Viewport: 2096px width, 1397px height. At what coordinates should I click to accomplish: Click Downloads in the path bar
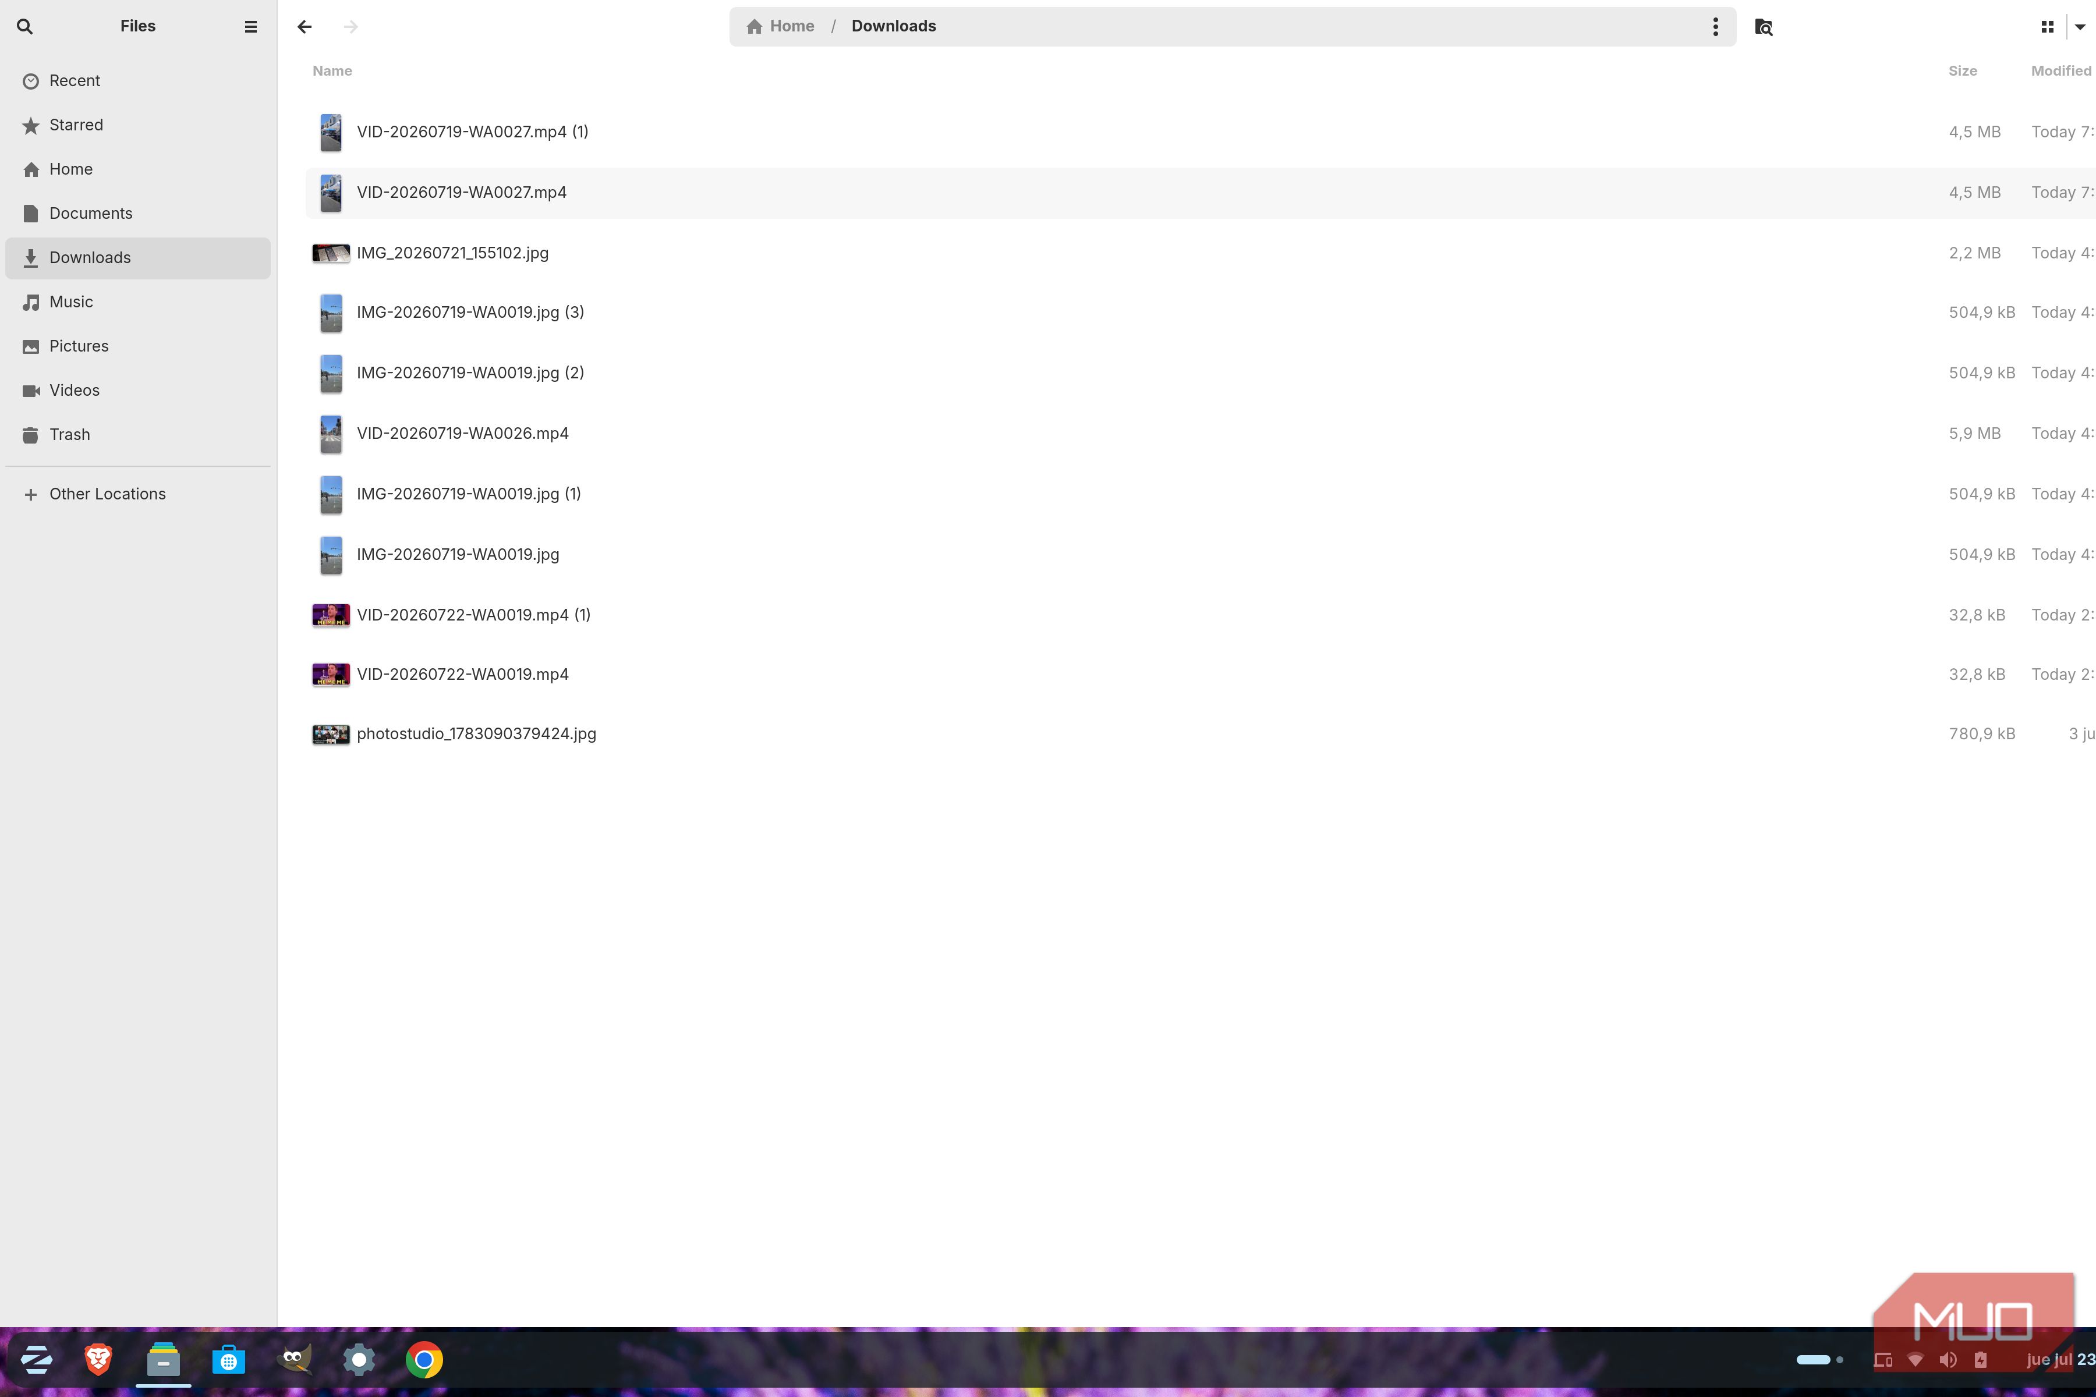[893, 27]
